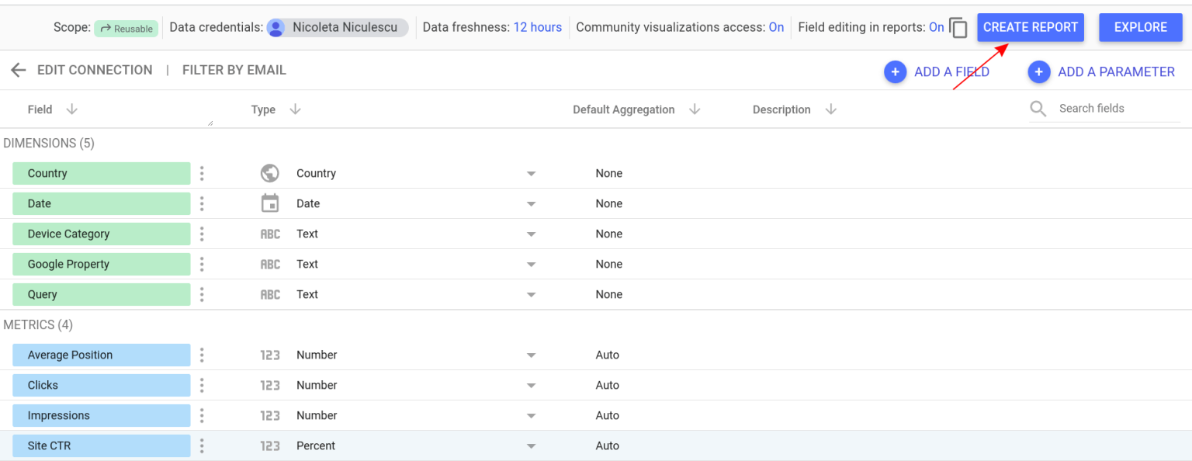Click Edit Connection
Screen dimensions: 1192x461
pos(95,70)
